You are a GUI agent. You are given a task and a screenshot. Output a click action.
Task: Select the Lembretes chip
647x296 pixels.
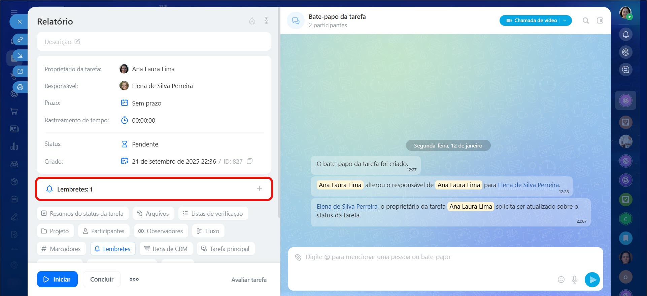click(x=113, y=249)
